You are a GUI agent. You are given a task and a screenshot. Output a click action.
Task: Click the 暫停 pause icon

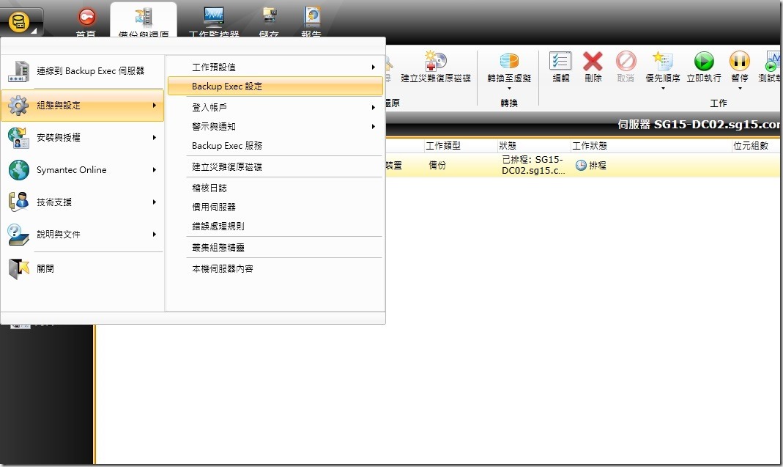point(740,61)
